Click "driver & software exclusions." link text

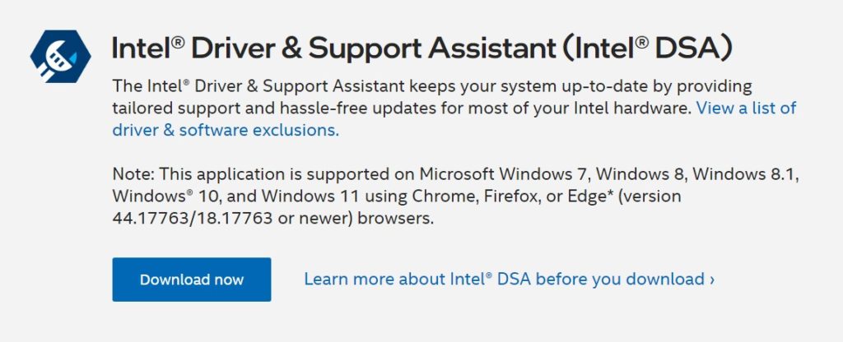pos(225,129)
